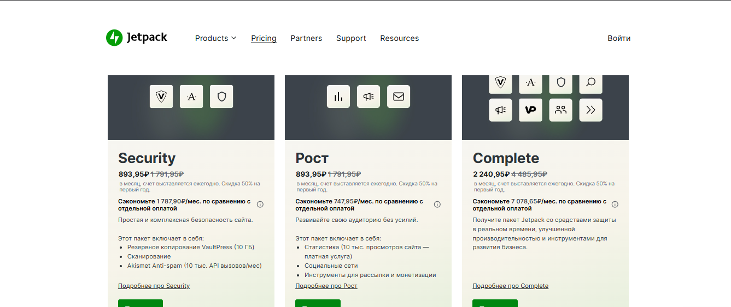Image resolution: width=731 pixels, height=307 pixels.
Task: Click the Войти login link
Action: pyautogui.click(x=619, y=38)
